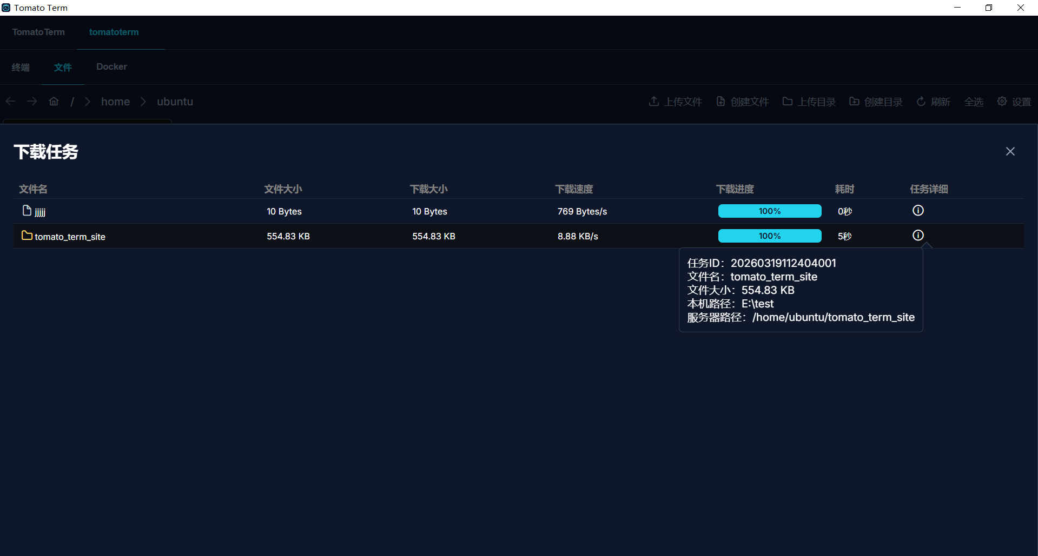Click the info icon for jjjjj task
Screen dimensions: 1038x556
click(x=918, y=211)
